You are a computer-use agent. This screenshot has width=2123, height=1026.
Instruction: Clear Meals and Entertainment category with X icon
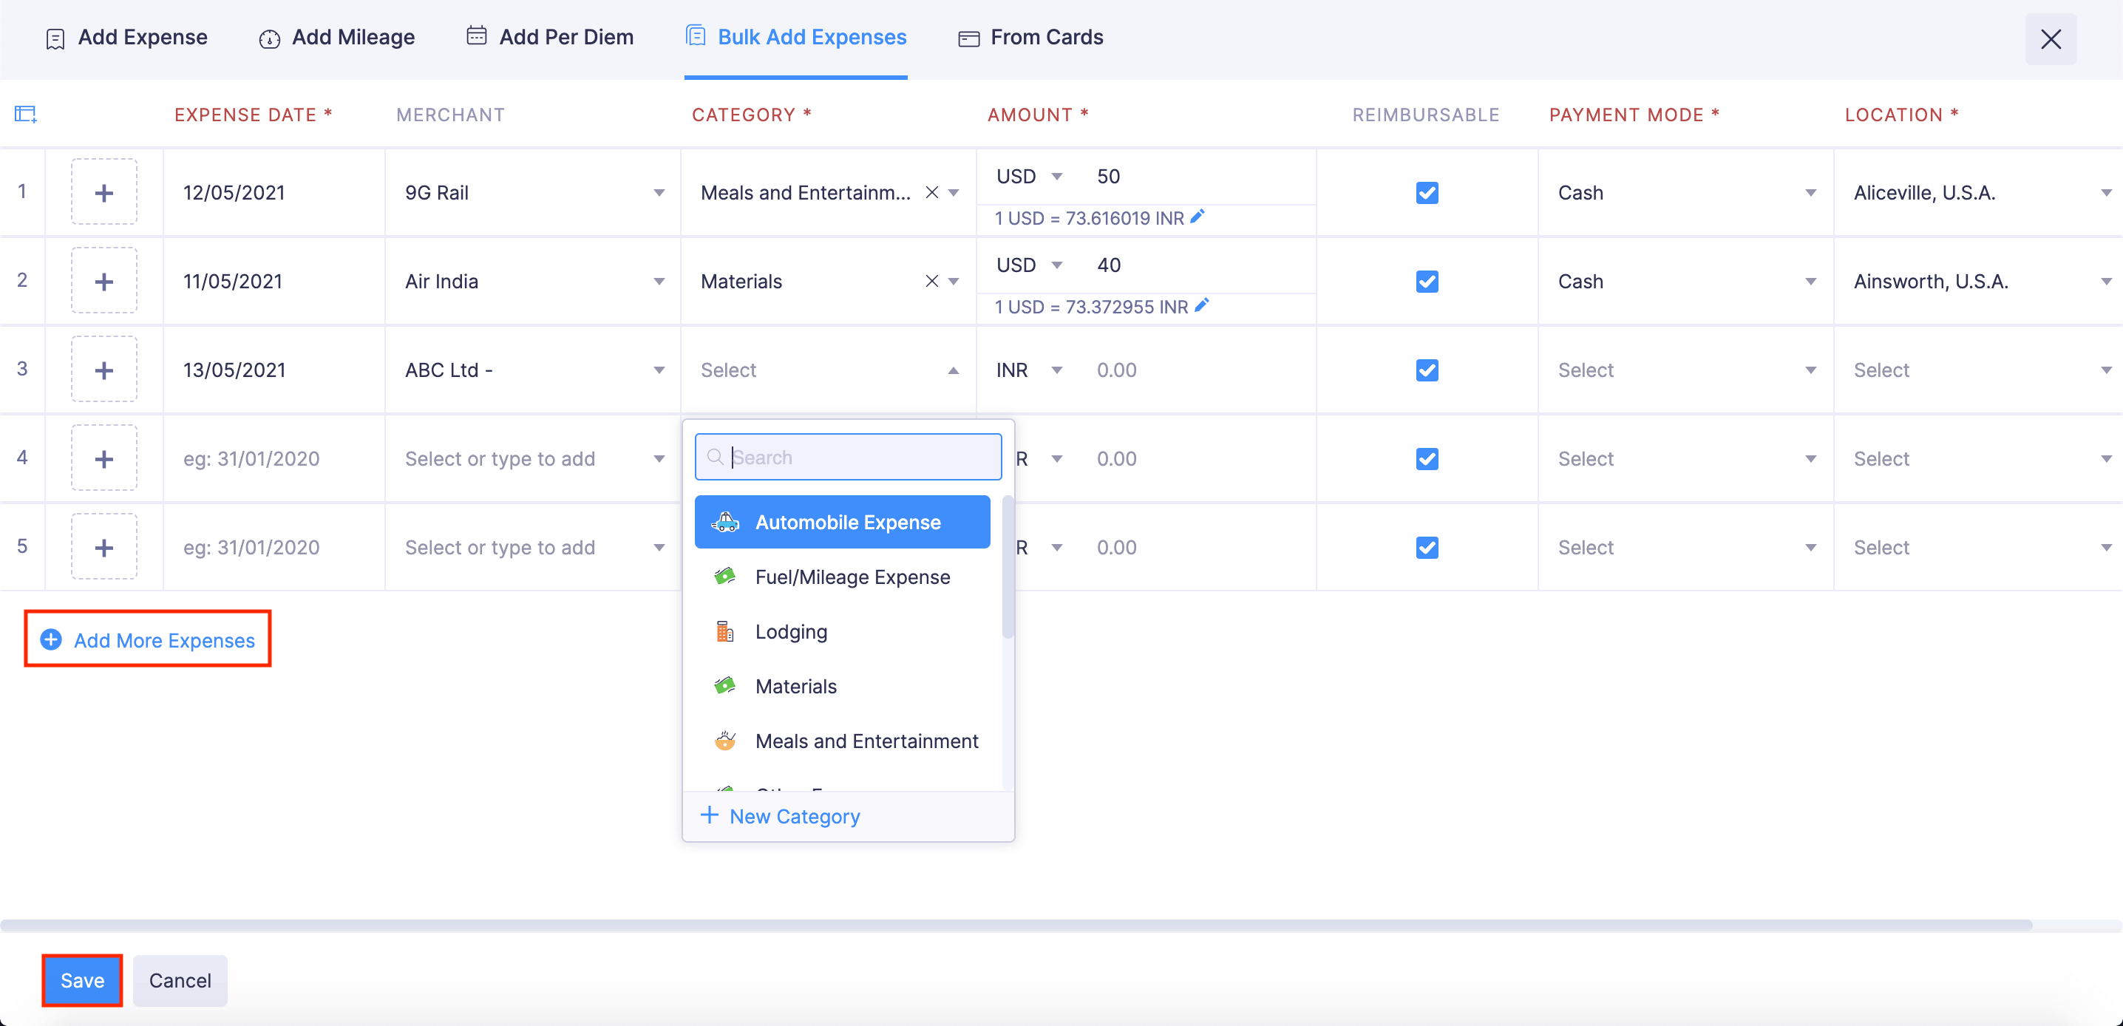click(x=931, y=193)
